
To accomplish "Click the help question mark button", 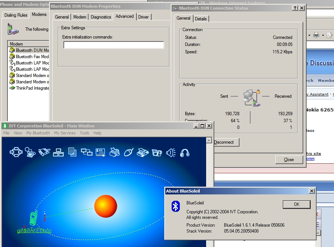I will (295, 8).
